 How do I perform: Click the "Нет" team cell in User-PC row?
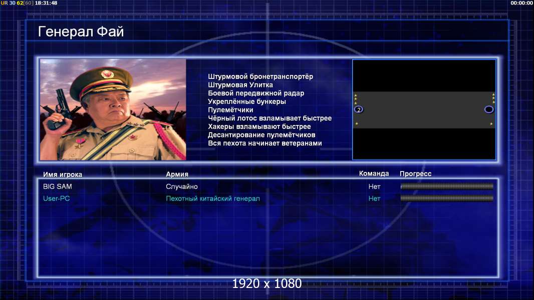coord(374,198)
